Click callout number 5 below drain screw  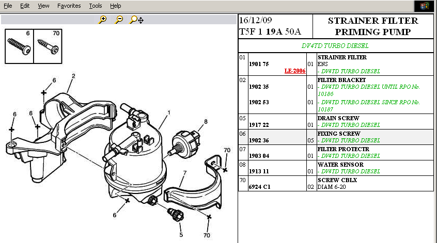[181, 235]
